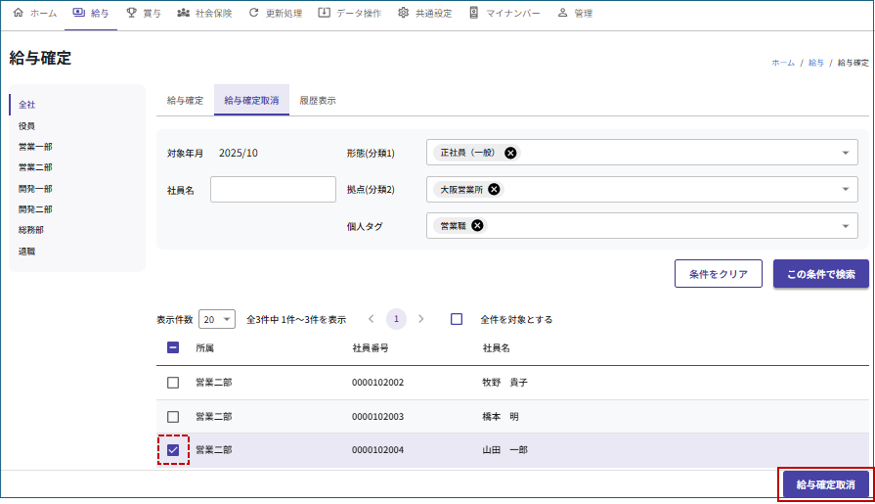Switch to the 給与確定 tab
This screenshot has height=504, width=875.
pos(185,100)
